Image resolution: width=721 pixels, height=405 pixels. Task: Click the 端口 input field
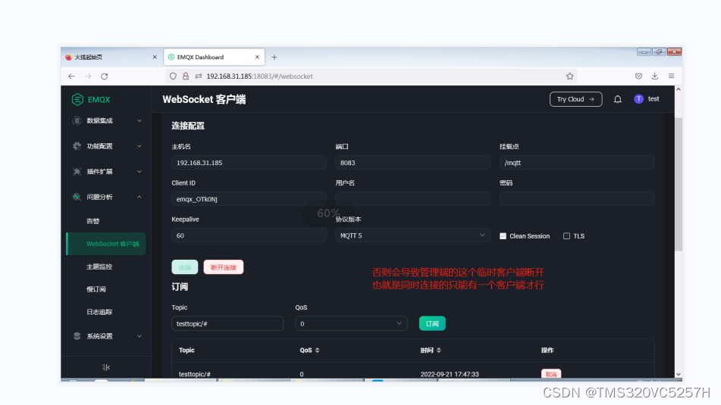tap(412, 163)
